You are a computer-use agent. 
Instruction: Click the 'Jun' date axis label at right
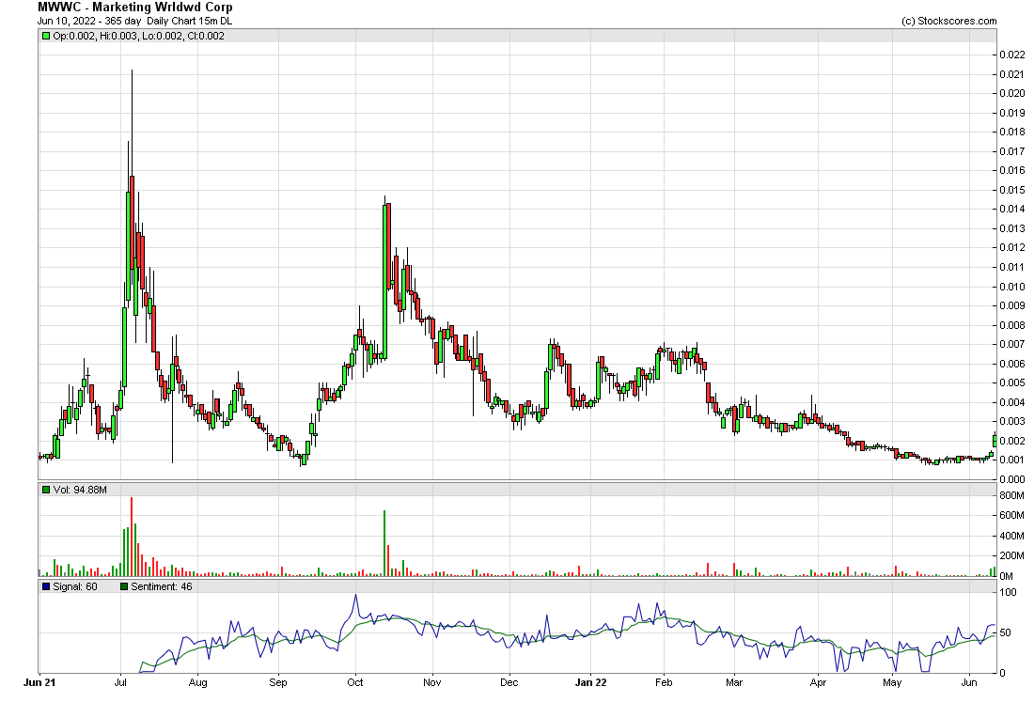(969, 682)
